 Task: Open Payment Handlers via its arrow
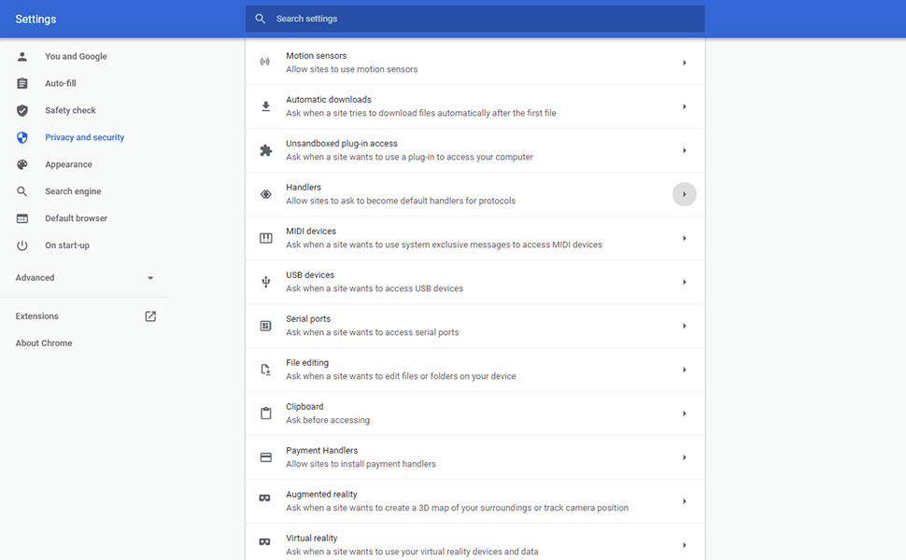click(684, 458)
